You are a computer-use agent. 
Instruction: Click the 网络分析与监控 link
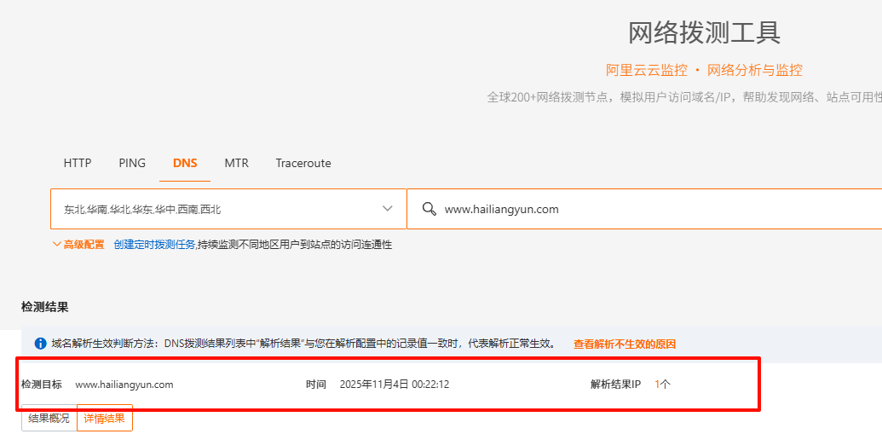[755, 70]
